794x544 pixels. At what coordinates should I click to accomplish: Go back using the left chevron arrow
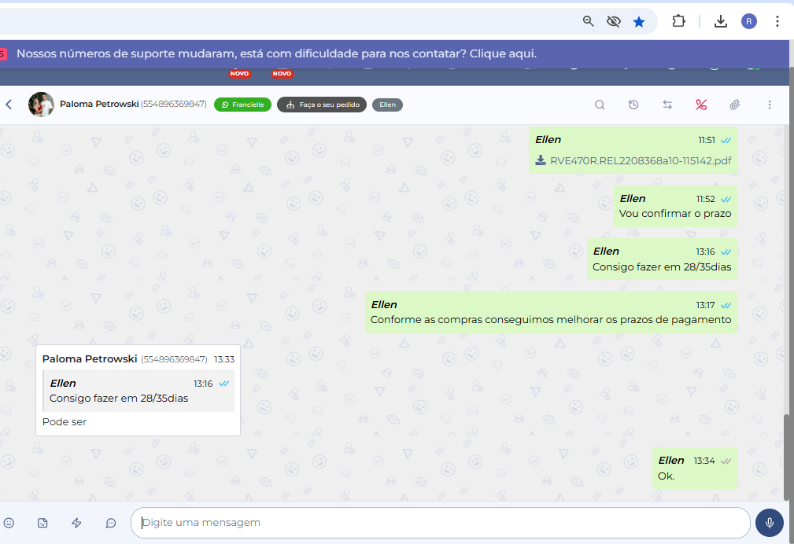(9, 105)
